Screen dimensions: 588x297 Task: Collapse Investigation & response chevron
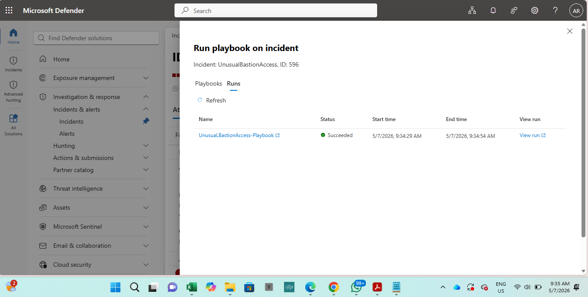point(146,97)
